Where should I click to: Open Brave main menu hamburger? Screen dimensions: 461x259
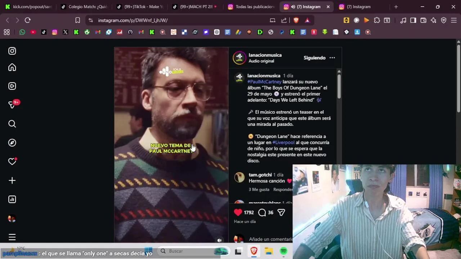pyautogui.click(x=454, y=21)
